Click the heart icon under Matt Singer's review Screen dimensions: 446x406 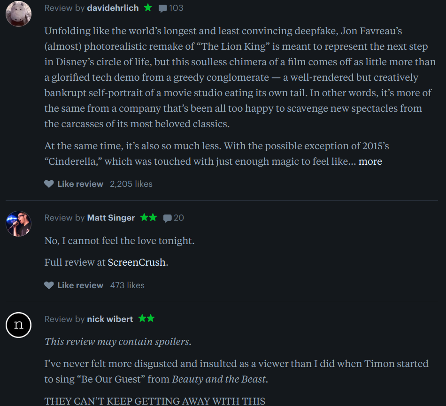(x=49, y=285)
